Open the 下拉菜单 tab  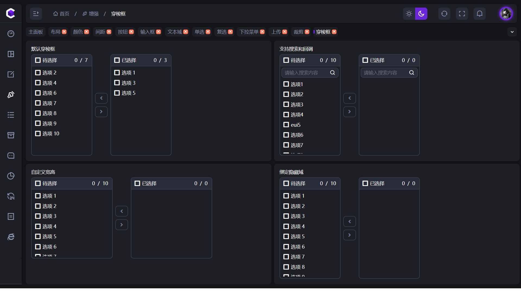pyautogui.click(x=249, y=32)
